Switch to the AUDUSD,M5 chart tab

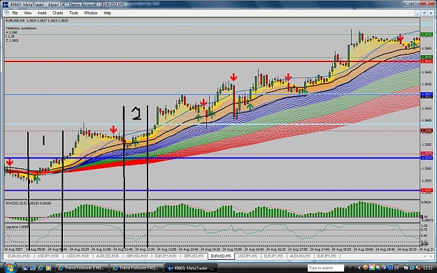(x=300, y=256)
